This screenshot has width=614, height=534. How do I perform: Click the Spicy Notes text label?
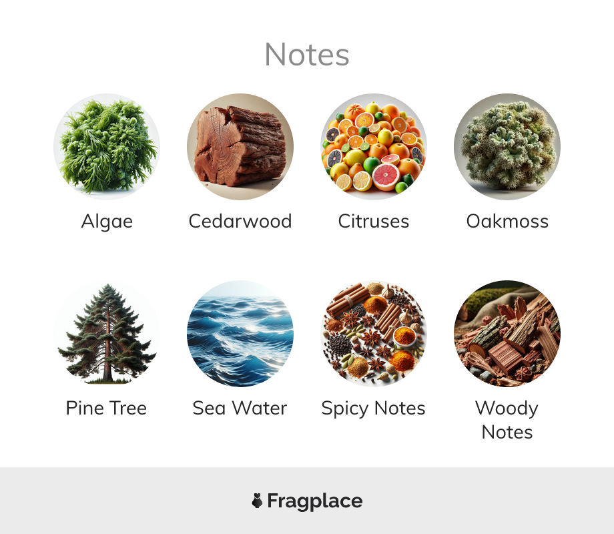pos(373,409)
